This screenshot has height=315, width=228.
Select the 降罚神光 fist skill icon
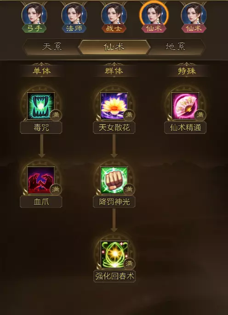[x=114, y=180]
